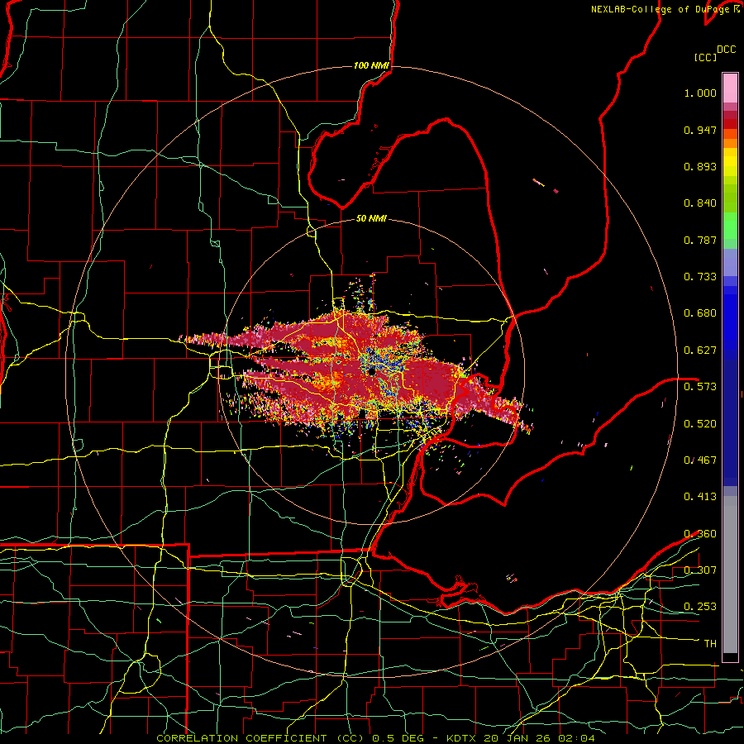Click the DCC label above the color scale
The image size is (744, 744).
click(726, 50)
